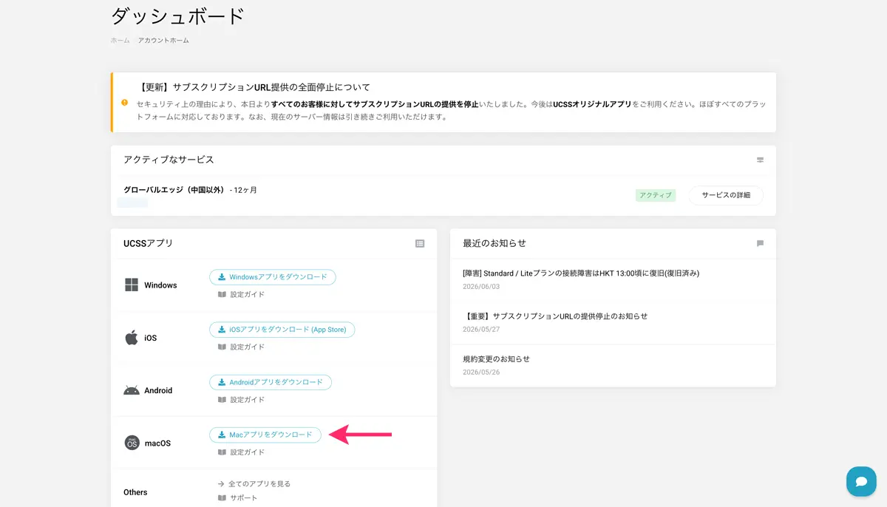Click book icon beside Android 設定ガイド
This screenshot has width=887, height=507.
point(222,399)
